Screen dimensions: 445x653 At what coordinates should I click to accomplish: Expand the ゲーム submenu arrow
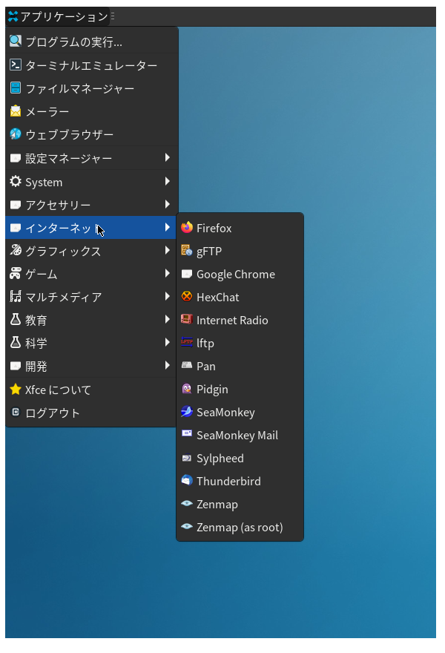pyautogui.click(x=168, y=273)
